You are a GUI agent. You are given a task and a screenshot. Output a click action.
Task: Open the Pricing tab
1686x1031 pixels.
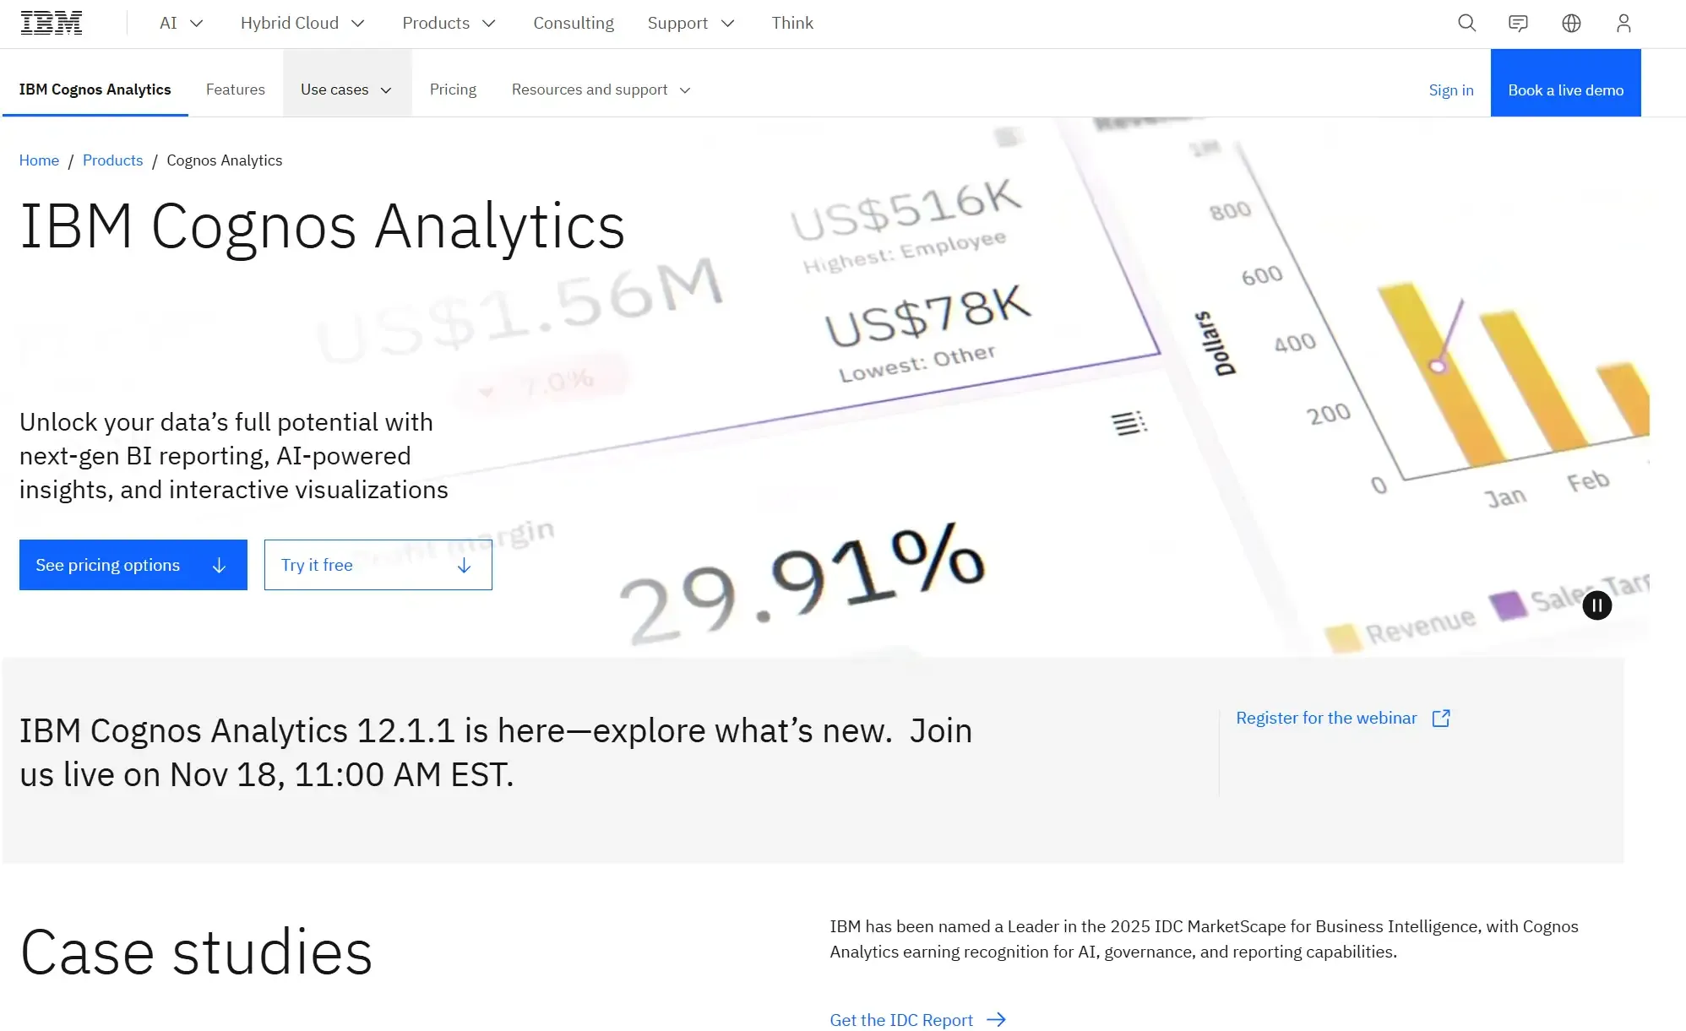[x=453, y=89]
